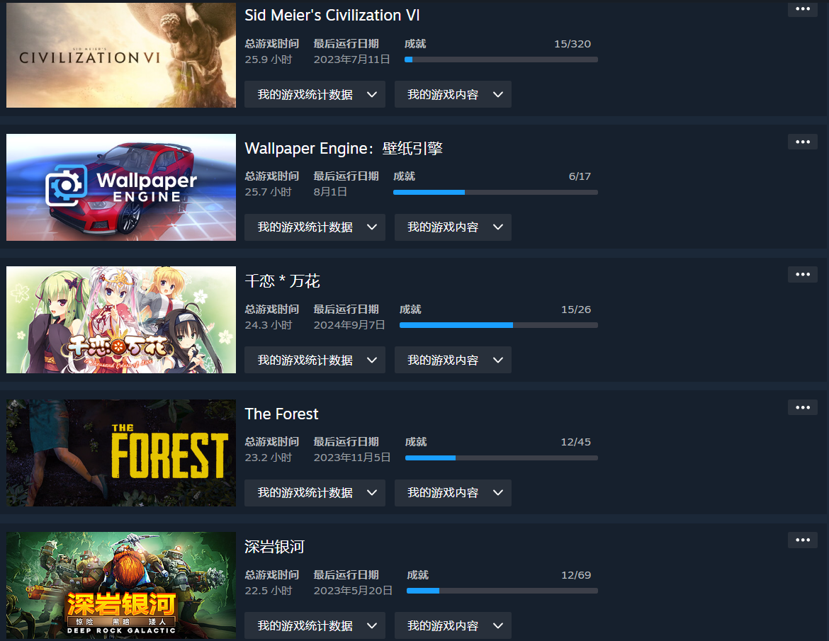Open 深岩银河 game title link
The image size is (829, 641).
coord(274,547)
